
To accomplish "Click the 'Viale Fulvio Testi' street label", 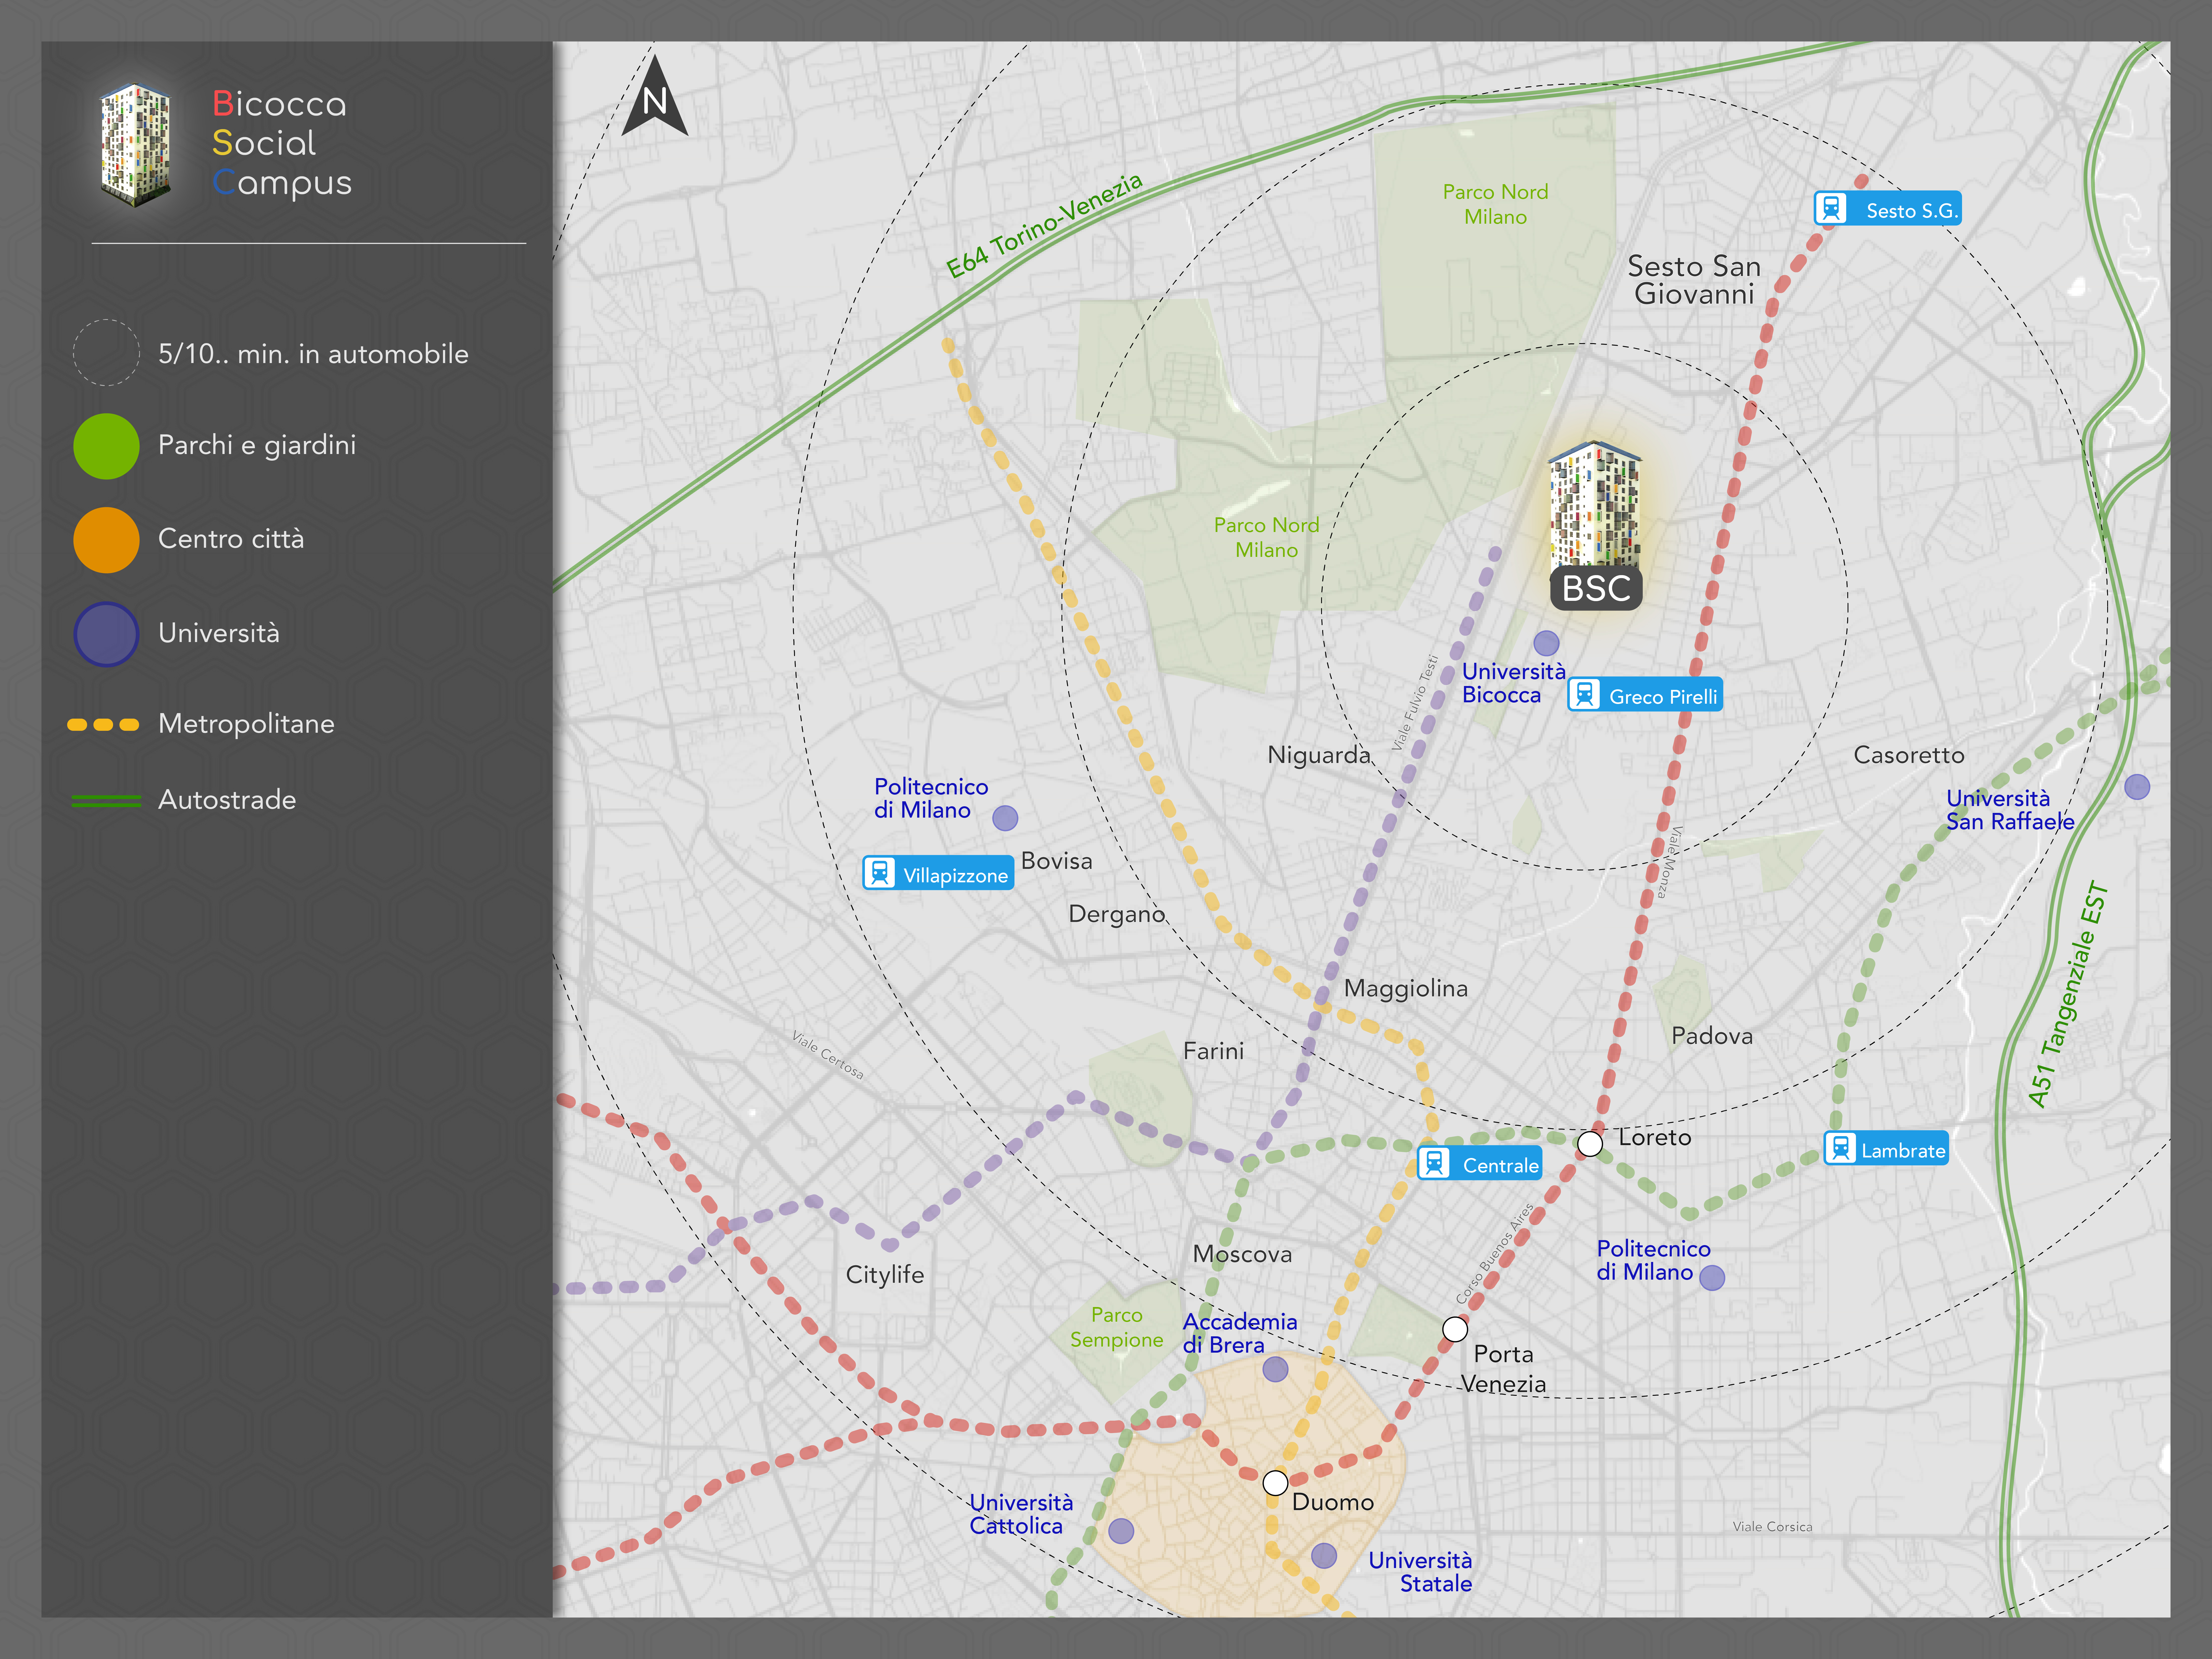I will [x=1415, y=703].
